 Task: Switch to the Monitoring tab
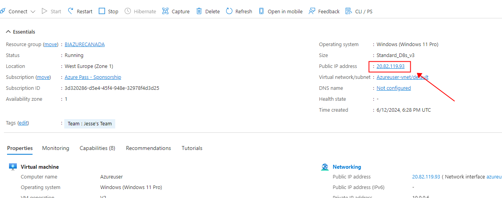56,148
